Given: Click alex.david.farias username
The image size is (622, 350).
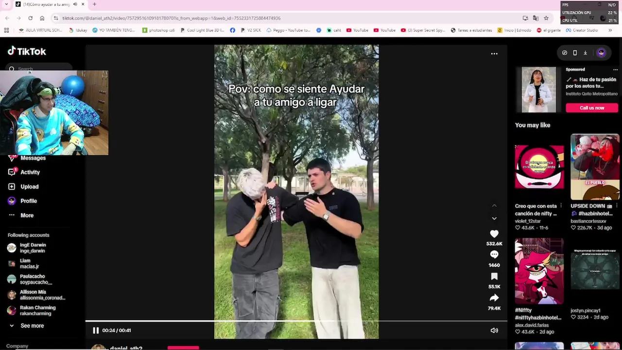Looking at the screenshot, I should 532,325.
